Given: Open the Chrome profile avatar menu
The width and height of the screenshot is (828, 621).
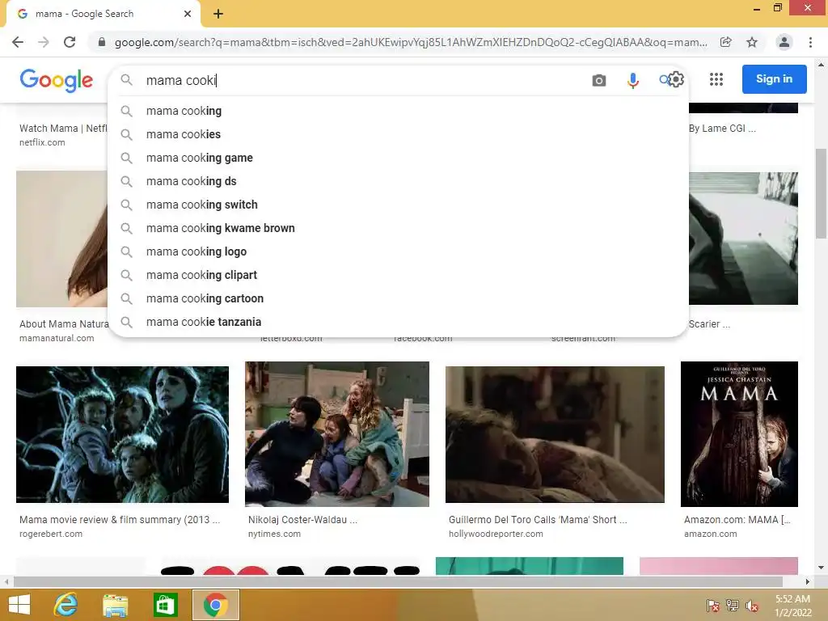Looking at the screenshot, I should (784, 42).
